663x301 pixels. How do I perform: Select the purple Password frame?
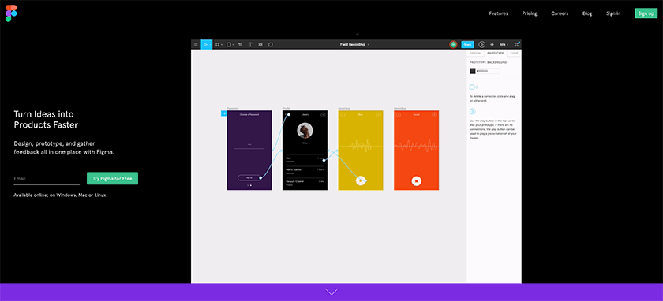click(x=249, y=150)
